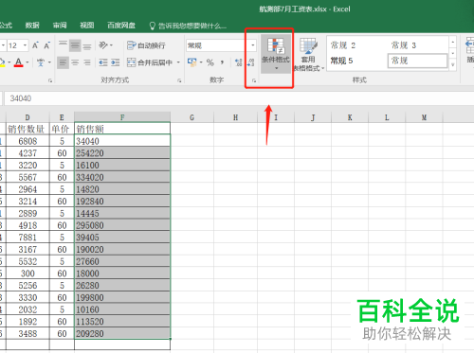Open the fill color dropdown arrow
The height and width of the screenshot is (353, 474).
[x=9, y=62]
